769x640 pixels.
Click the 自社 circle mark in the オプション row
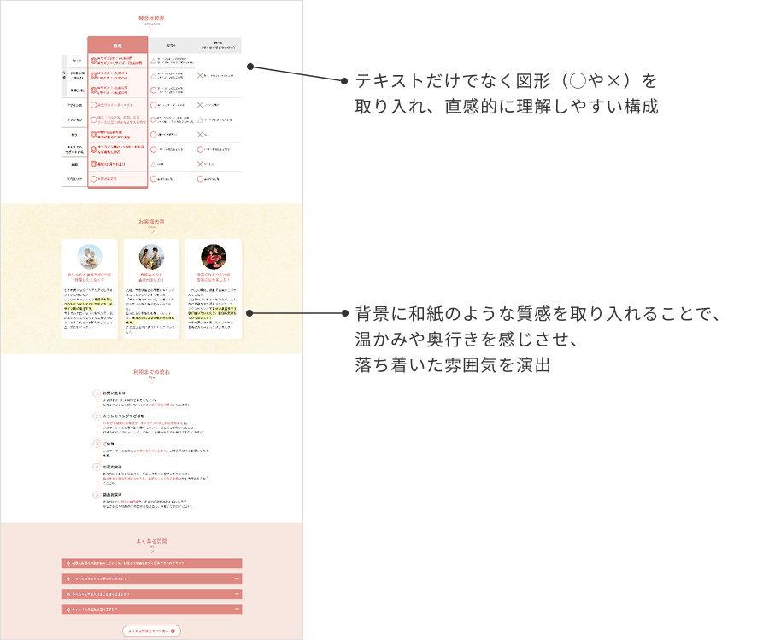(94, 119)
